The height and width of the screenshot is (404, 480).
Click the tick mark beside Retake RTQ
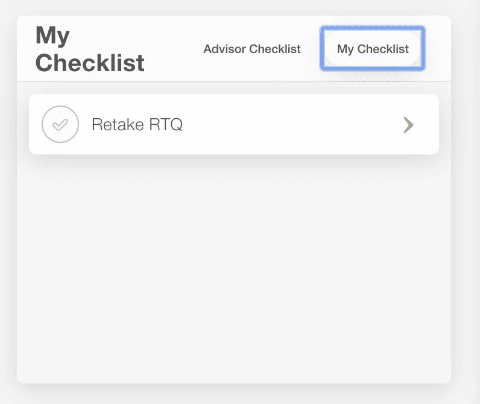pyautogui.click(x=60, y=124)
